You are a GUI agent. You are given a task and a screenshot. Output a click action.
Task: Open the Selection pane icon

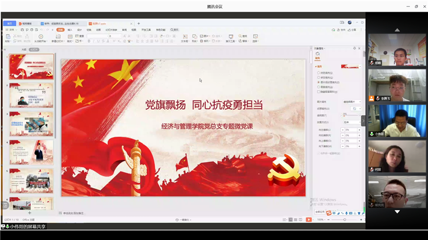pyautogui.click(x=255, y=36)
